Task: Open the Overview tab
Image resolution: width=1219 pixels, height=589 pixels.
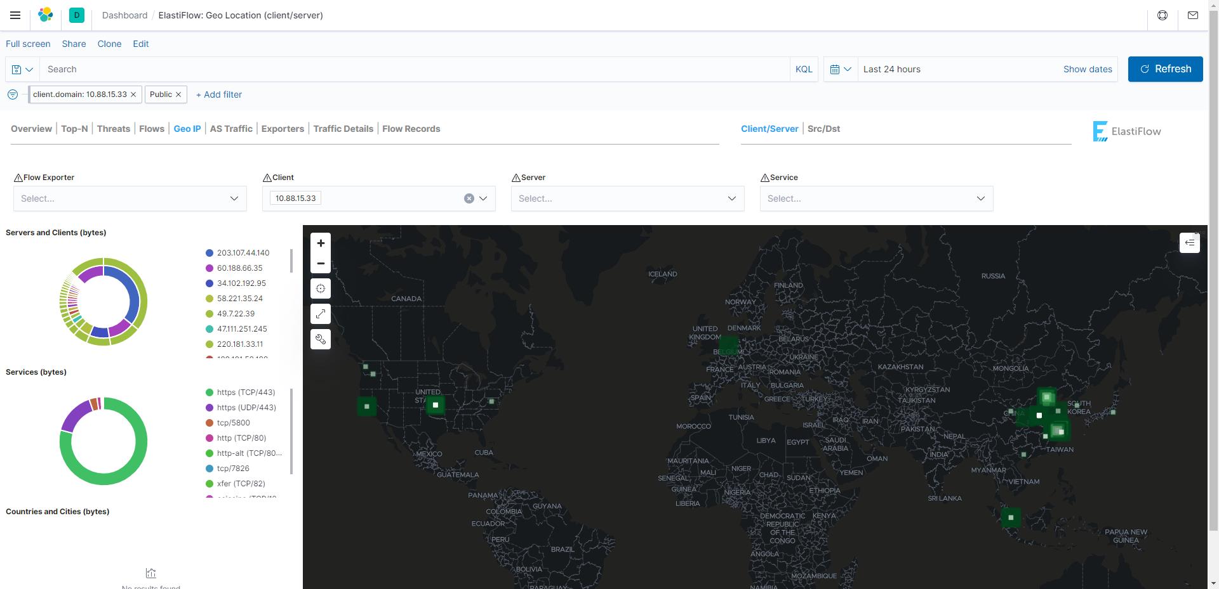Action: pyautogui.click(x=31, y=129)
